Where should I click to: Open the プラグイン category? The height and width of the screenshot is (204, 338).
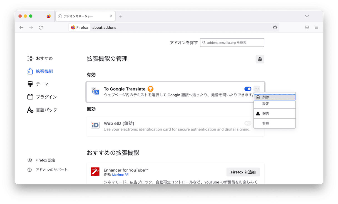[x=42, y=97]
